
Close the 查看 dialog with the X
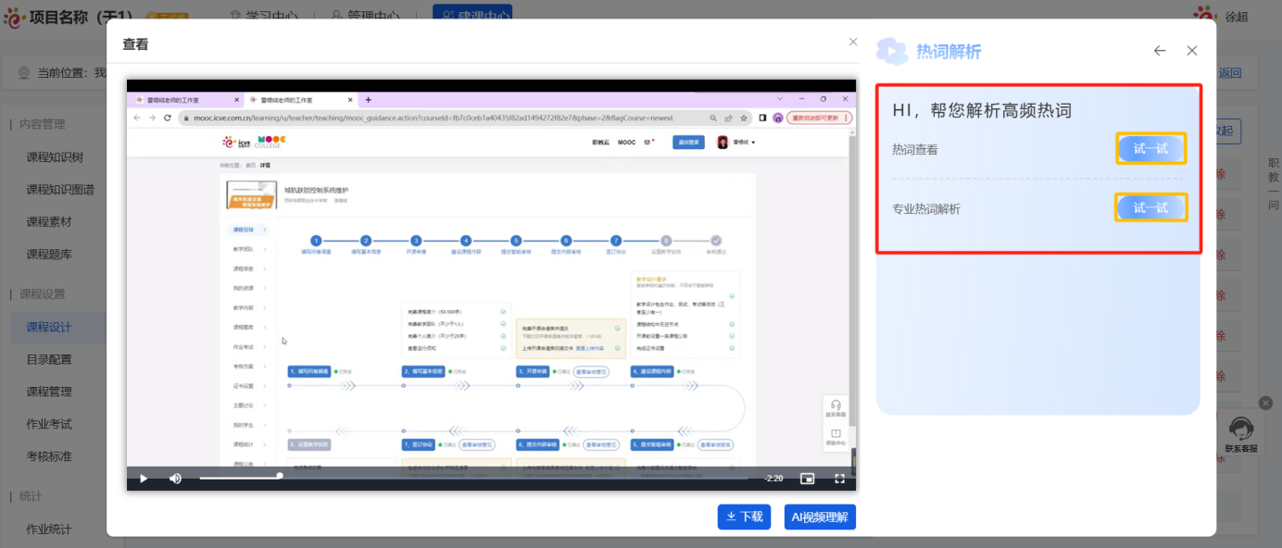853,43
